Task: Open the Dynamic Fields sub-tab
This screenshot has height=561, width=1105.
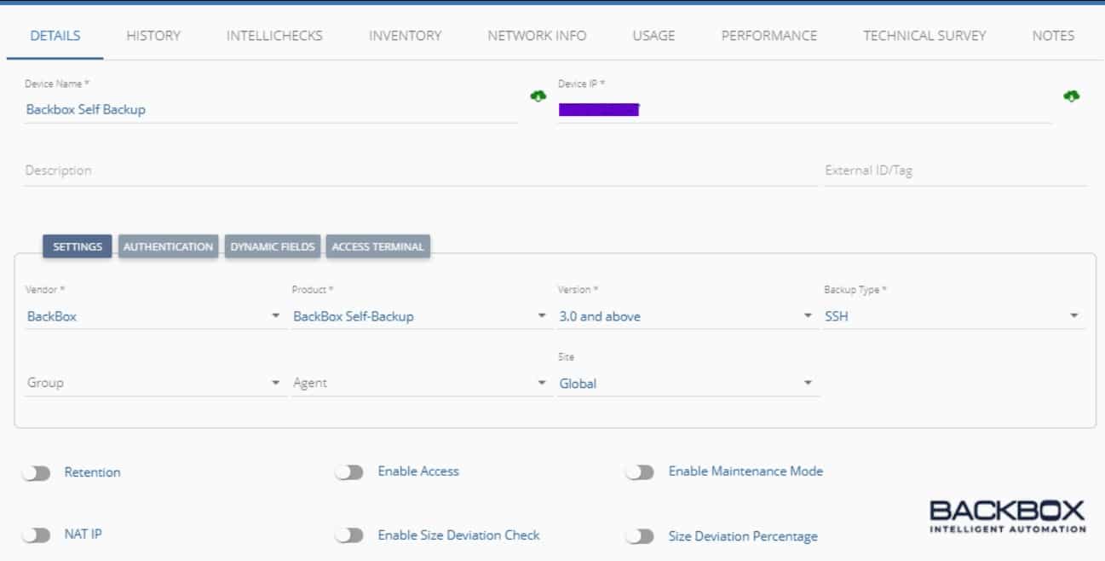Action: point(273,246)
